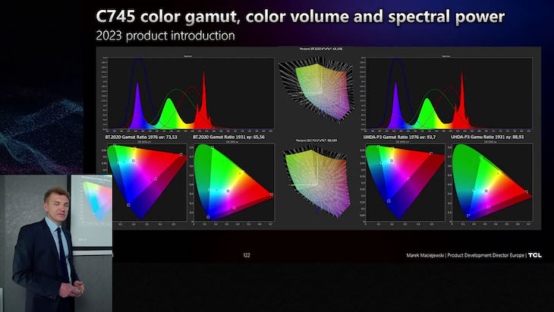554x312 pixels.
Task: Select the "Percent DCI-P3 L*a*b*" caption
Action: [x=316, y=140]
